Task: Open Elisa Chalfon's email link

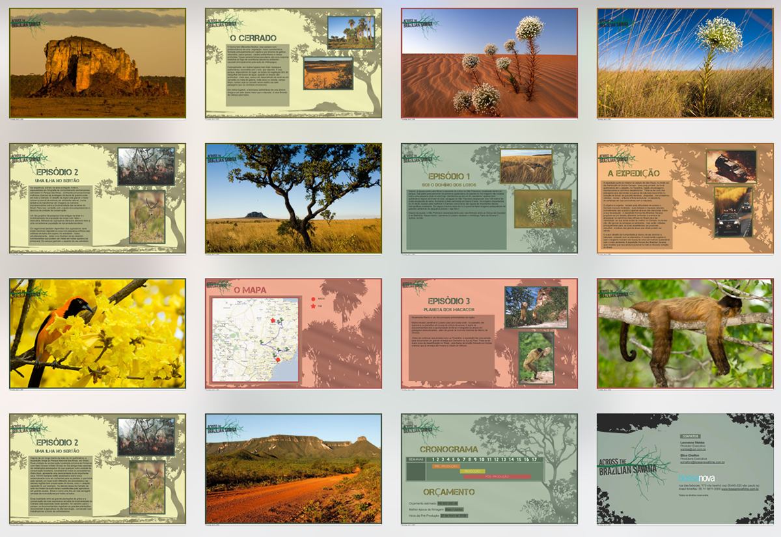Action: tap(702, 462)
